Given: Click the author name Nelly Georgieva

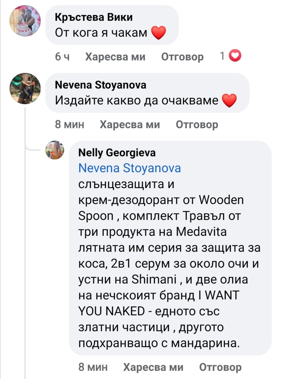Looking at the screenshot, I should 117,152.
